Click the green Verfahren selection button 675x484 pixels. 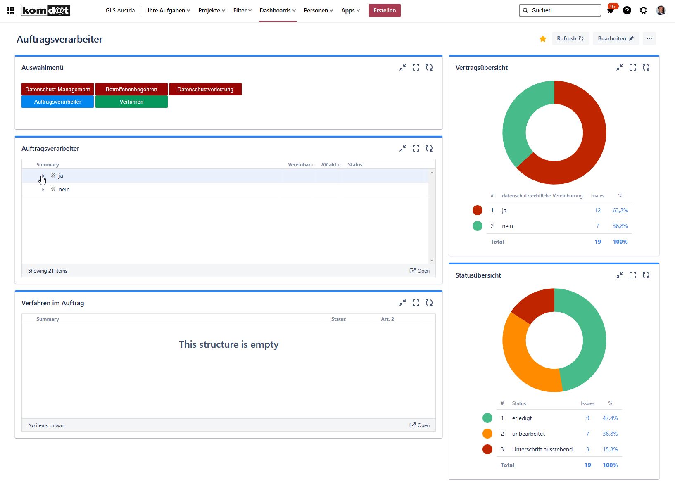[x=131, y=102]
